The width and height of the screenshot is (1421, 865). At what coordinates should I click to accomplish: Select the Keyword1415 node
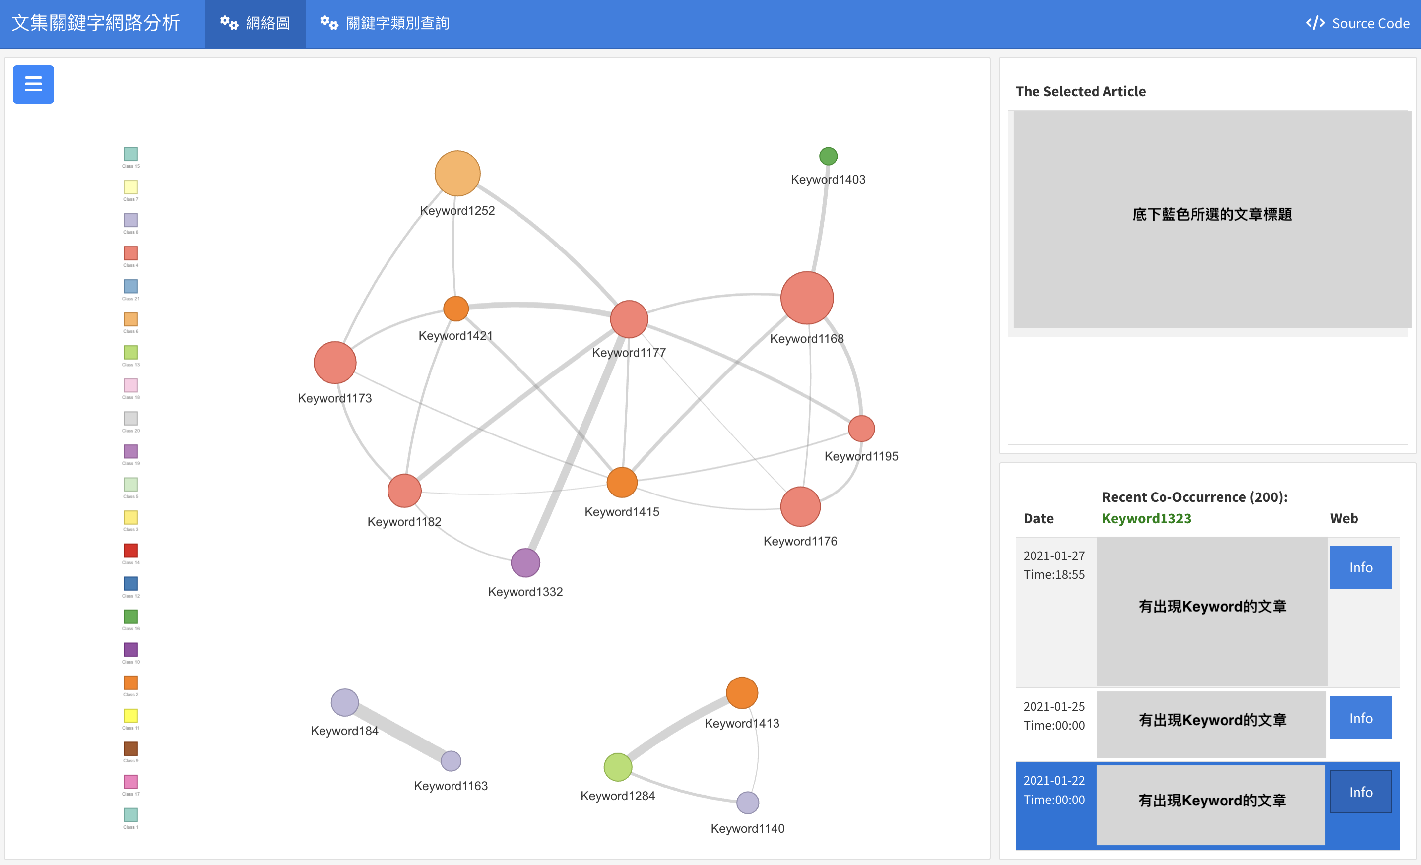point(622,482)
